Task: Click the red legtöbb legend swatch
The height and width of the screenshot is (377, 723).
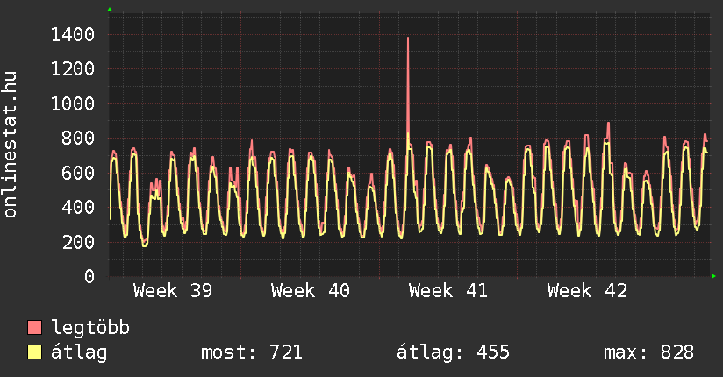Action: [x=35, y=328]
